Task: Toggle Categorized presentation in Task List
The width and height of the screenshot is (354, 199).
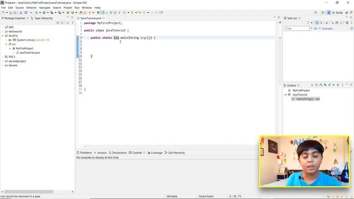Action: [317, 23]
